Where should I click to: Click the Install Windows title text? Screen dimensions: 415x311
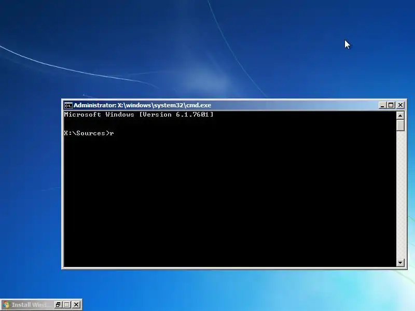[x=31, y=305]
